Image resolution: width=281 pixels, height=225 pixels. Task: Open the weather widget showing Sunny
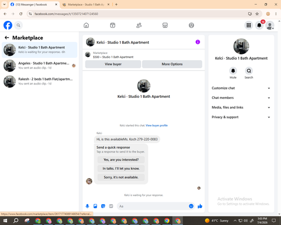(216, 220)
